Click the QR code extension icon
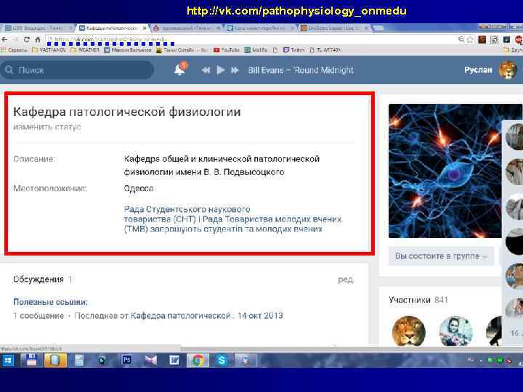Image resolution: width=523 pixels, height=392 pixels. point(494,40)
